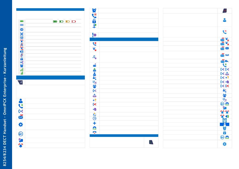This screenshot has height=169, width=239.
Task: Click the vertical title '8254/8234 DECT Handset - OmniPCX Enterprise - Kurzanleitung'
Action: 5,107
